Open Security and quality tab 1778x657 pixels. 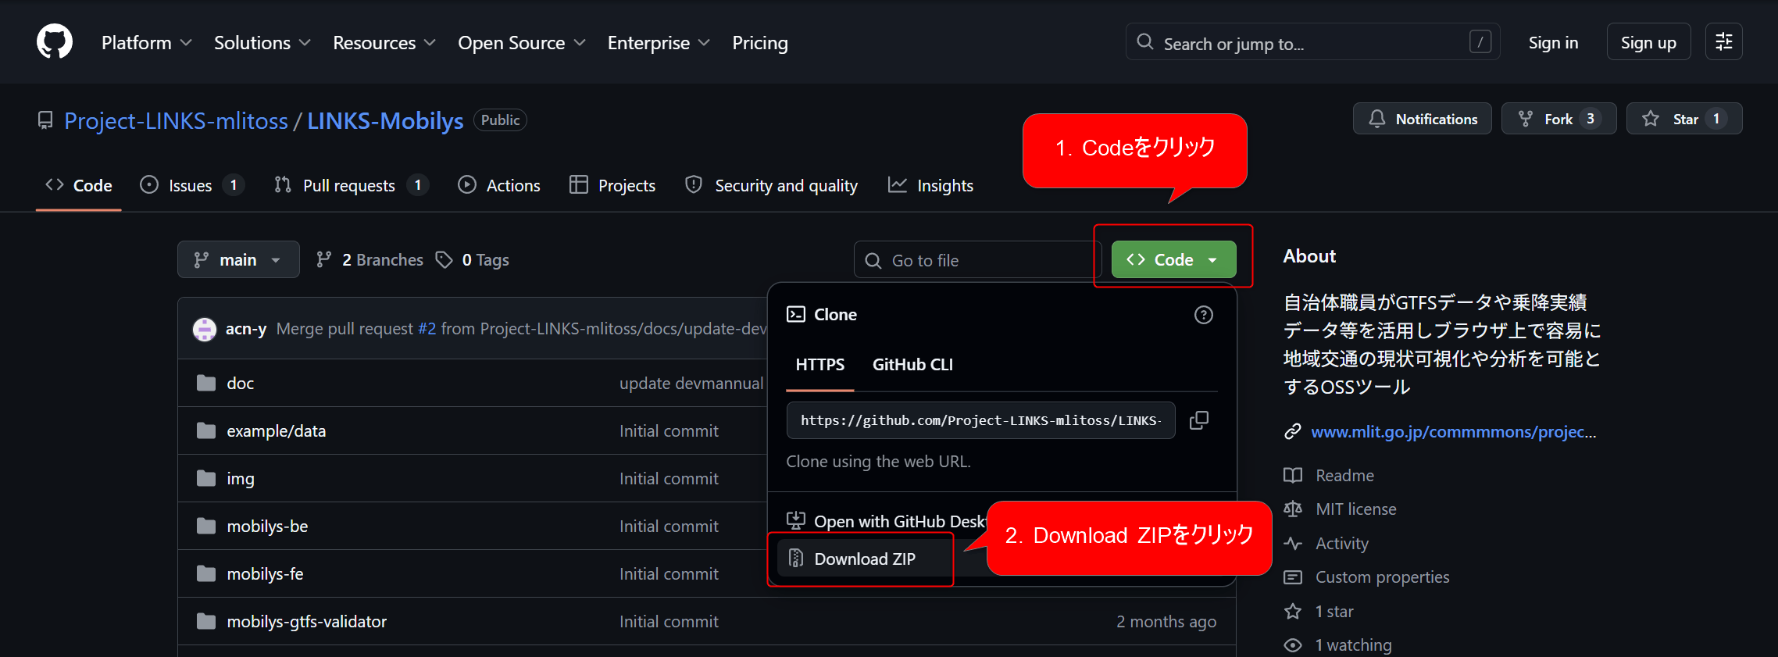(771, 185)
